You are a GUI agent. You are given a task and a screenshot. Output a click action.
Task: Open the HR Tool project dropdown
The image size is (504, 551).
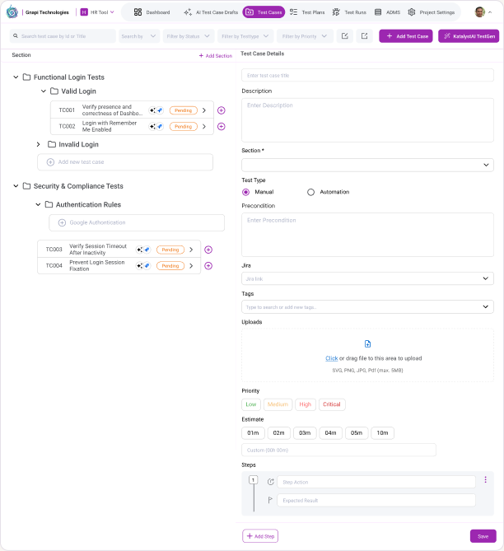[97, 12]
